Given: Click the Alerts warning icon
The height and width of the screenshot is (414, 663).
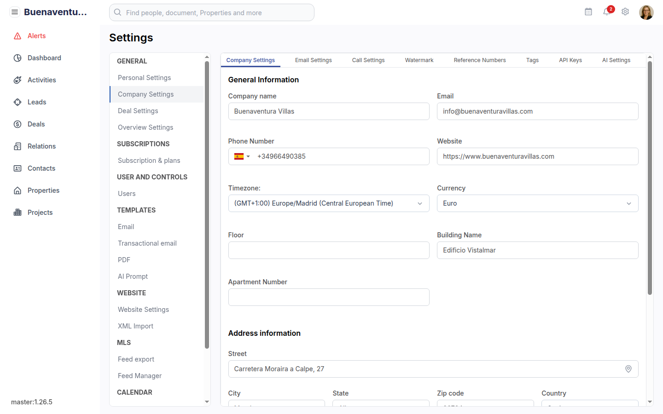Looking at the screenshot, I should tap(17, 36).
